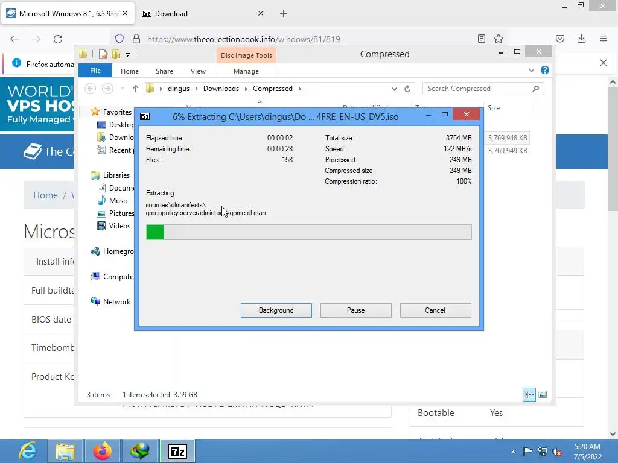Open Firefox downloads panel icon
Screen dimensions: 618x463
[581, 39]
